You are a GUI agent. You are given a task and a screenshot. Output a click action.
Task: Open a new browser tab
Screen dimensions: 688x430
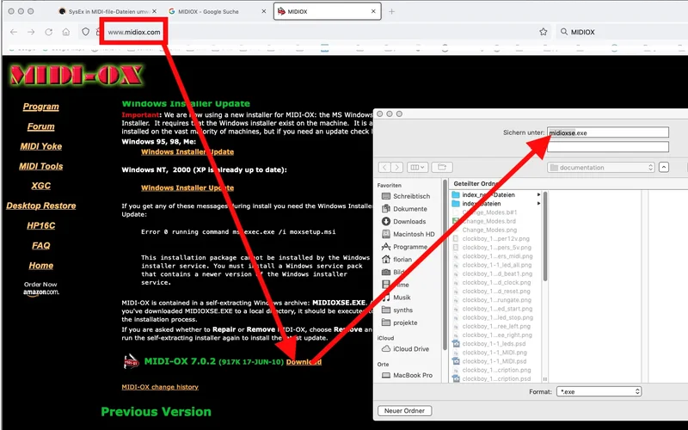tap(391, 11)
